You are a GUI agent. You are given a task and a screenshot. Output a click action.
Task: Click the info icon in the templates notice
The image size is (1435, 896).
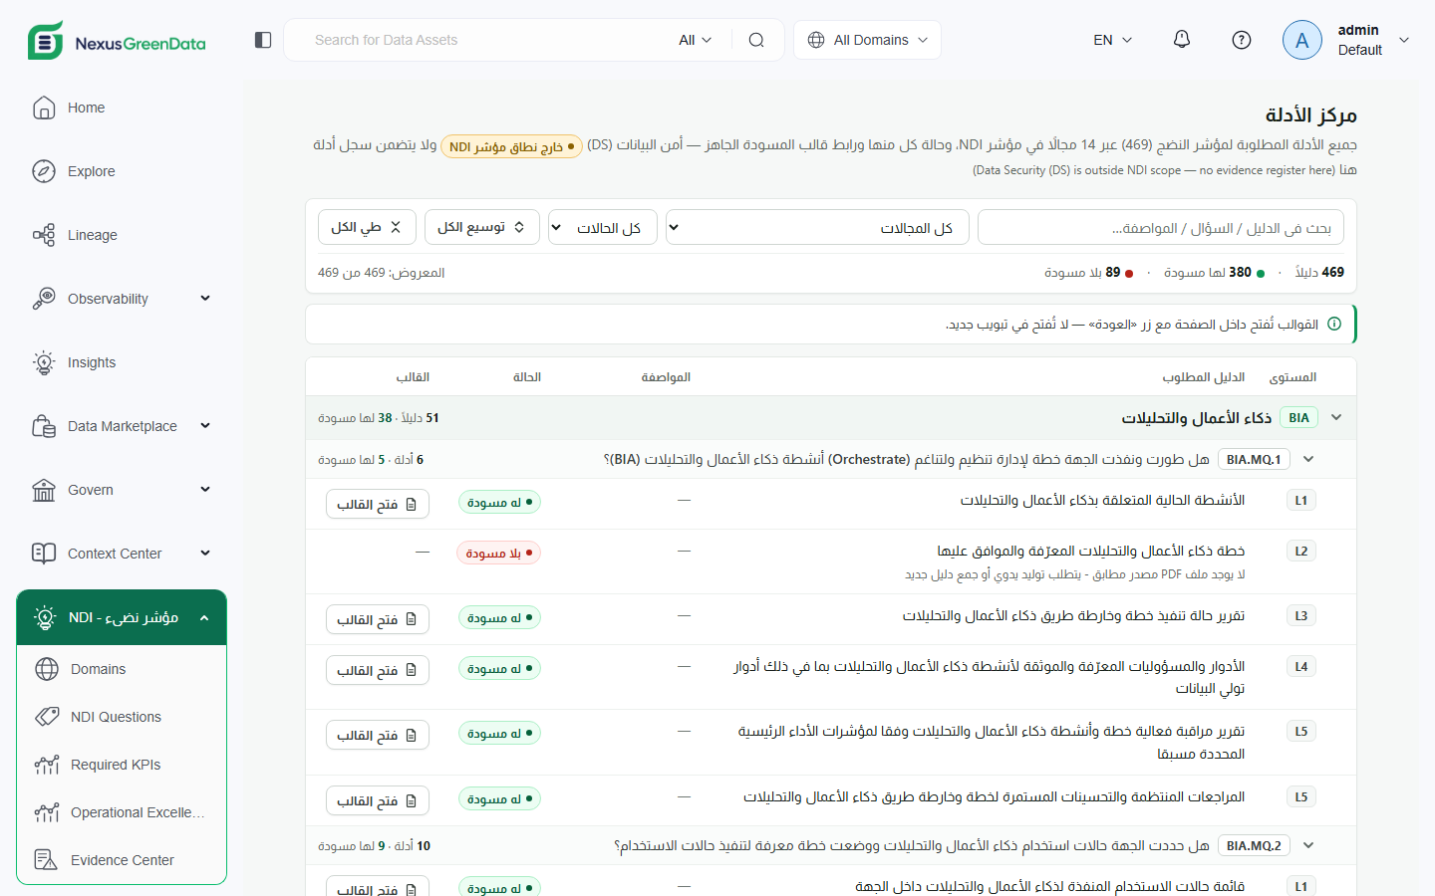click(1334, 324)
